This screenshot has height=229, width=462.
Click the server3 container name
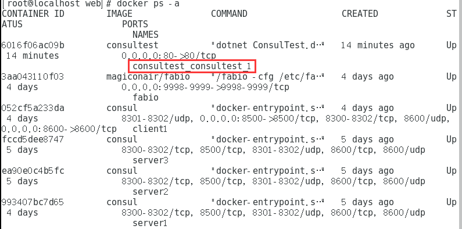coord(151,160)
